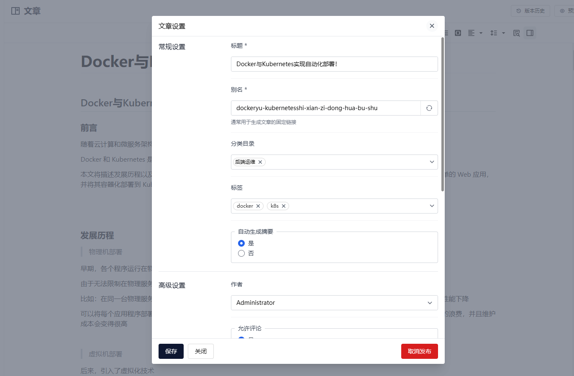Click the docker tag text
Screen dimensions: 574x376
click(x=245, y=206)
